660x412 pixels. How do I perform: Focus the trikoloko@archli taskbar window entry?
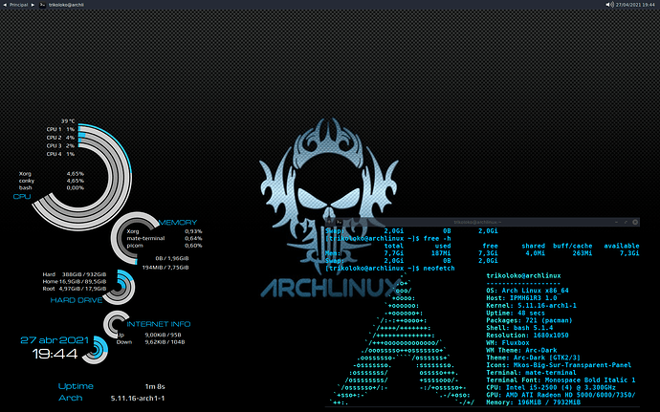[x=66, y=5]
